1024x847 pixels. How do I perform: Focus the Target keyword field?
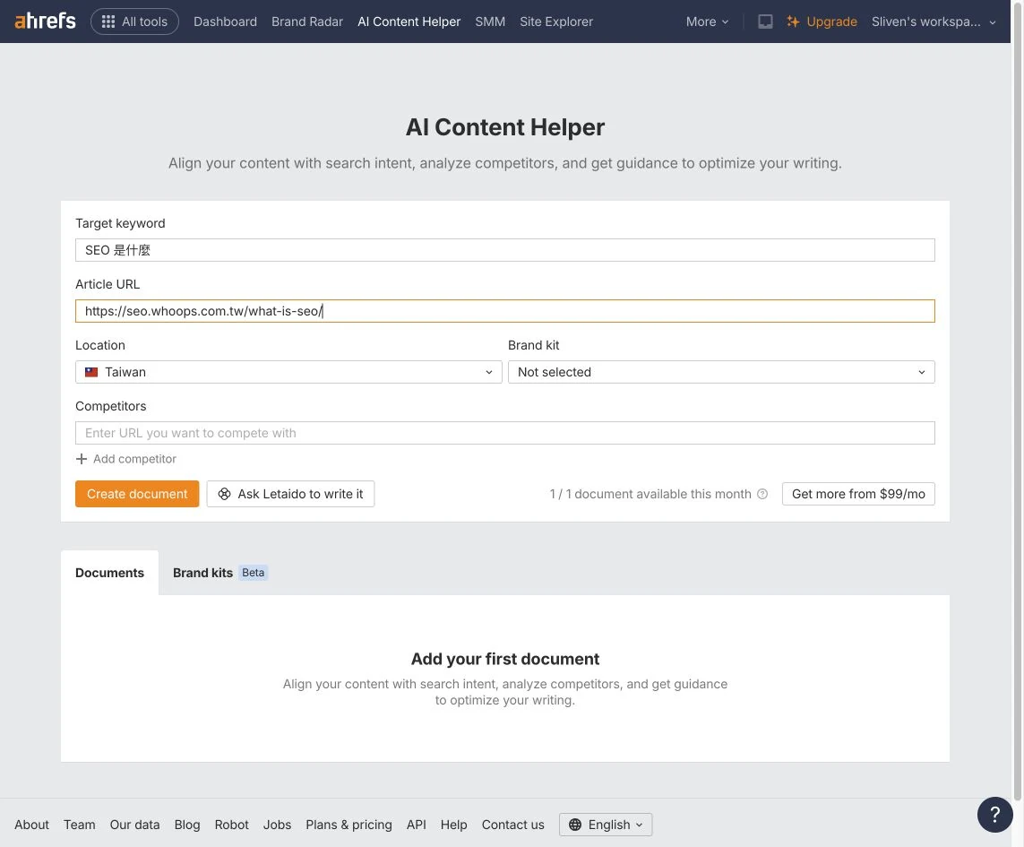point(504,250)
